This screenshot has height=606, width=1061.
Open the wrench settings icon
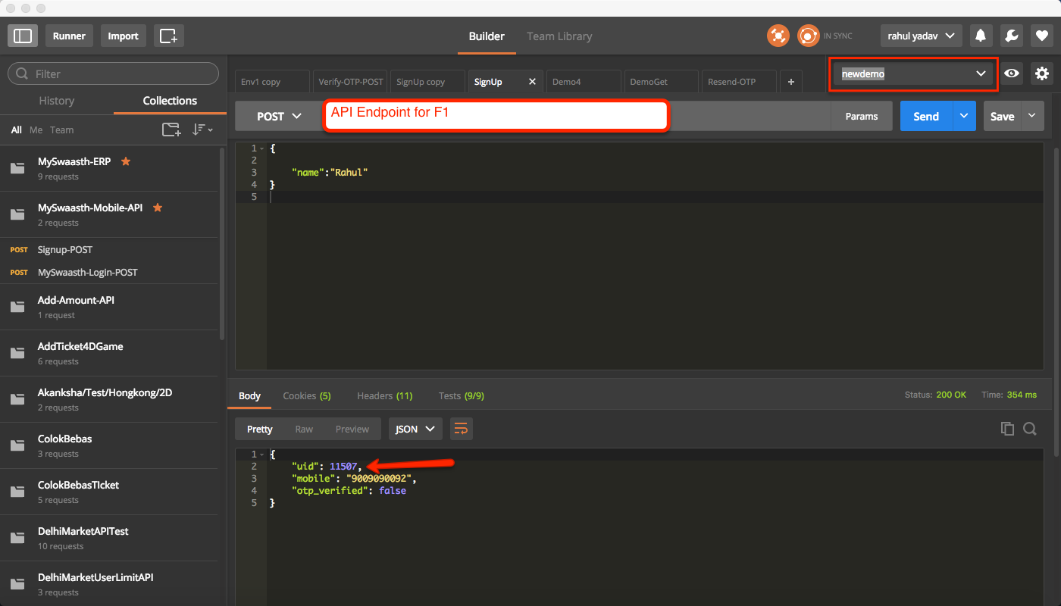(1010, 36)
